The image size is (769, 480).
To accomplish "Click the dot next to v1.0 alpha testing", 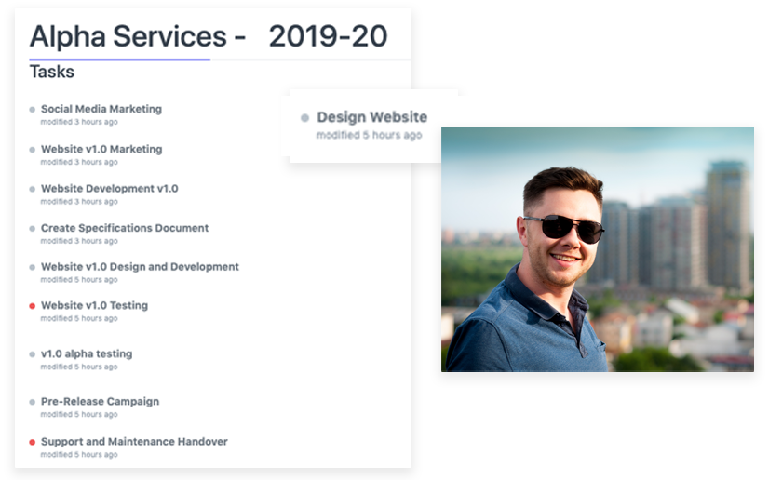I will click(33, 354).
